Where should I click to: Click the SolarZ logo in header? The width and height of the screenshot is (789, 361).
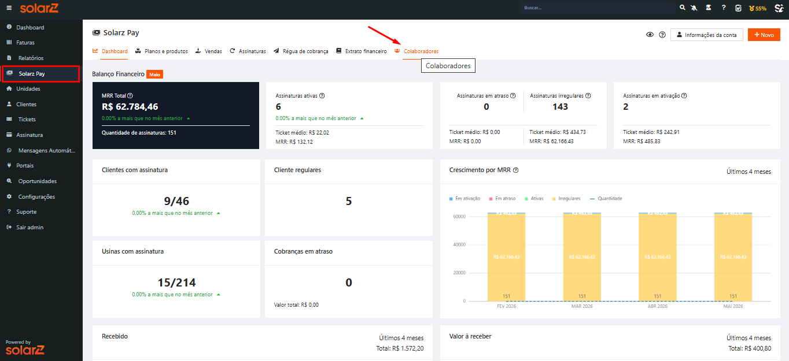[x=39, y=8]
